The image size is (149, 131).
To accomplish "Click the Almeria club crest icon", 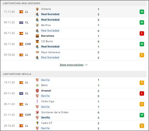I will (37, 9).
